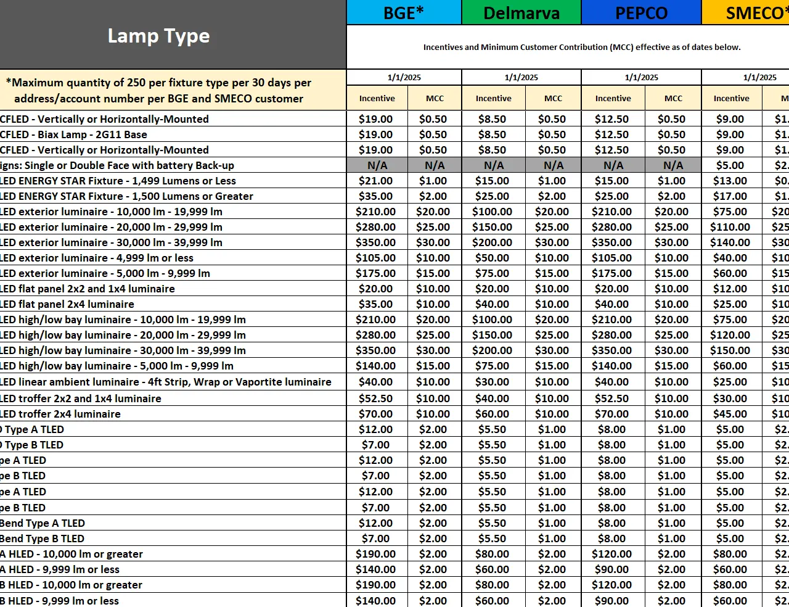This screenshot has height=607, width=789.
Task: Select the maximum quantity of 250 note cell
Action: [x=173, y=90]
